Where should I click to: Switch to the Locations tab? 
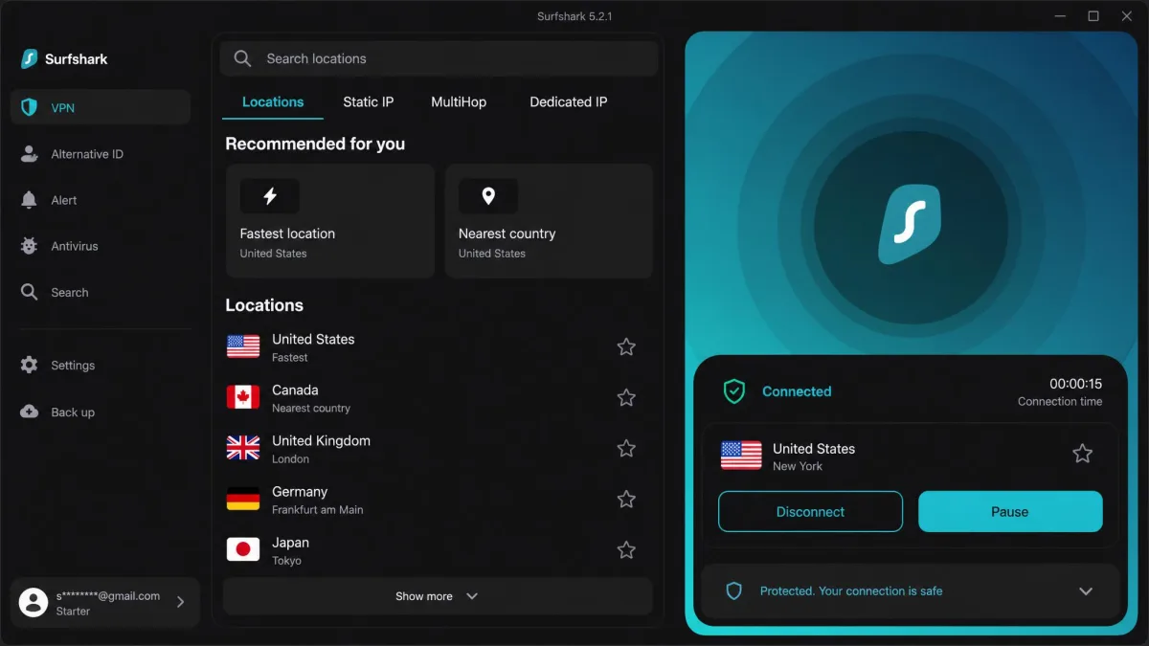273,102
